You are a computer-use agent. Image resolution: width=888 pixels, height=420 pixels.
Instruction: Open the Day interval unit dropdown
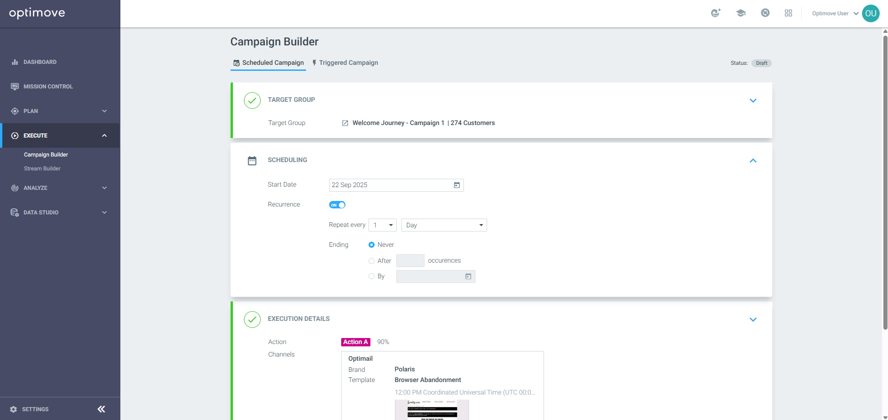click(444, 225)
